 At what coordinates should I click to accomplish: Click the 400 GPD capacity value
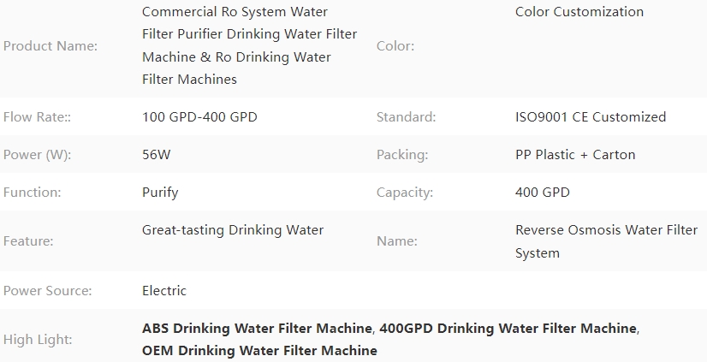pyautogui.click(x=542, y=193)
